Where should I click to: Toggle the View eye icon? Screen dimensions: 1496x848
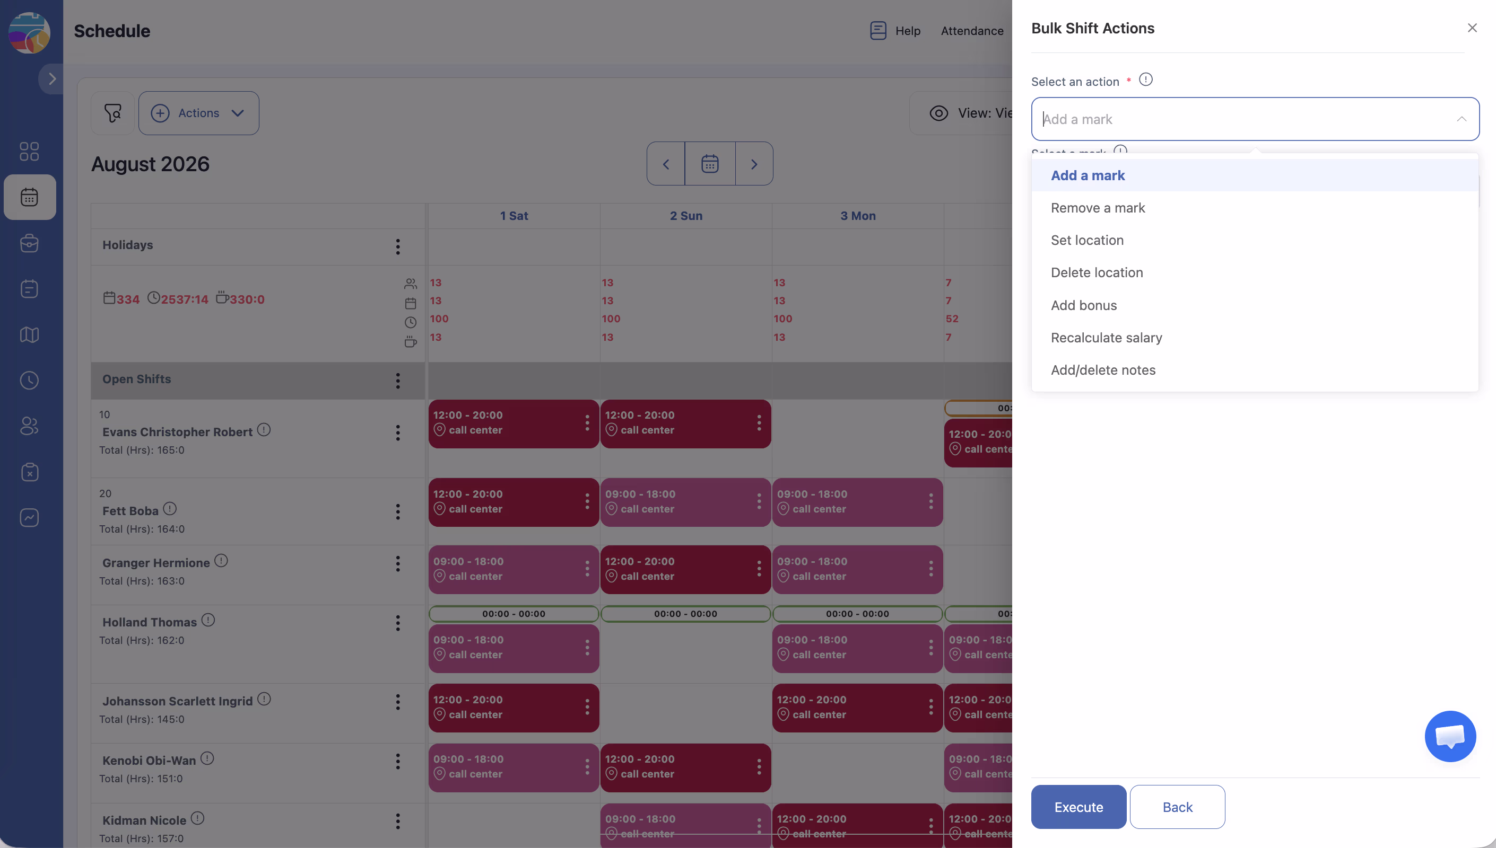938,113
